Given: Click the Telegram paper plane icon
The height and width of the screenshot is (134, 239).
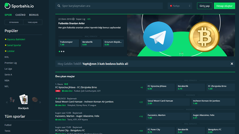Looking at the screenshot, I should (x=158, y=37).
